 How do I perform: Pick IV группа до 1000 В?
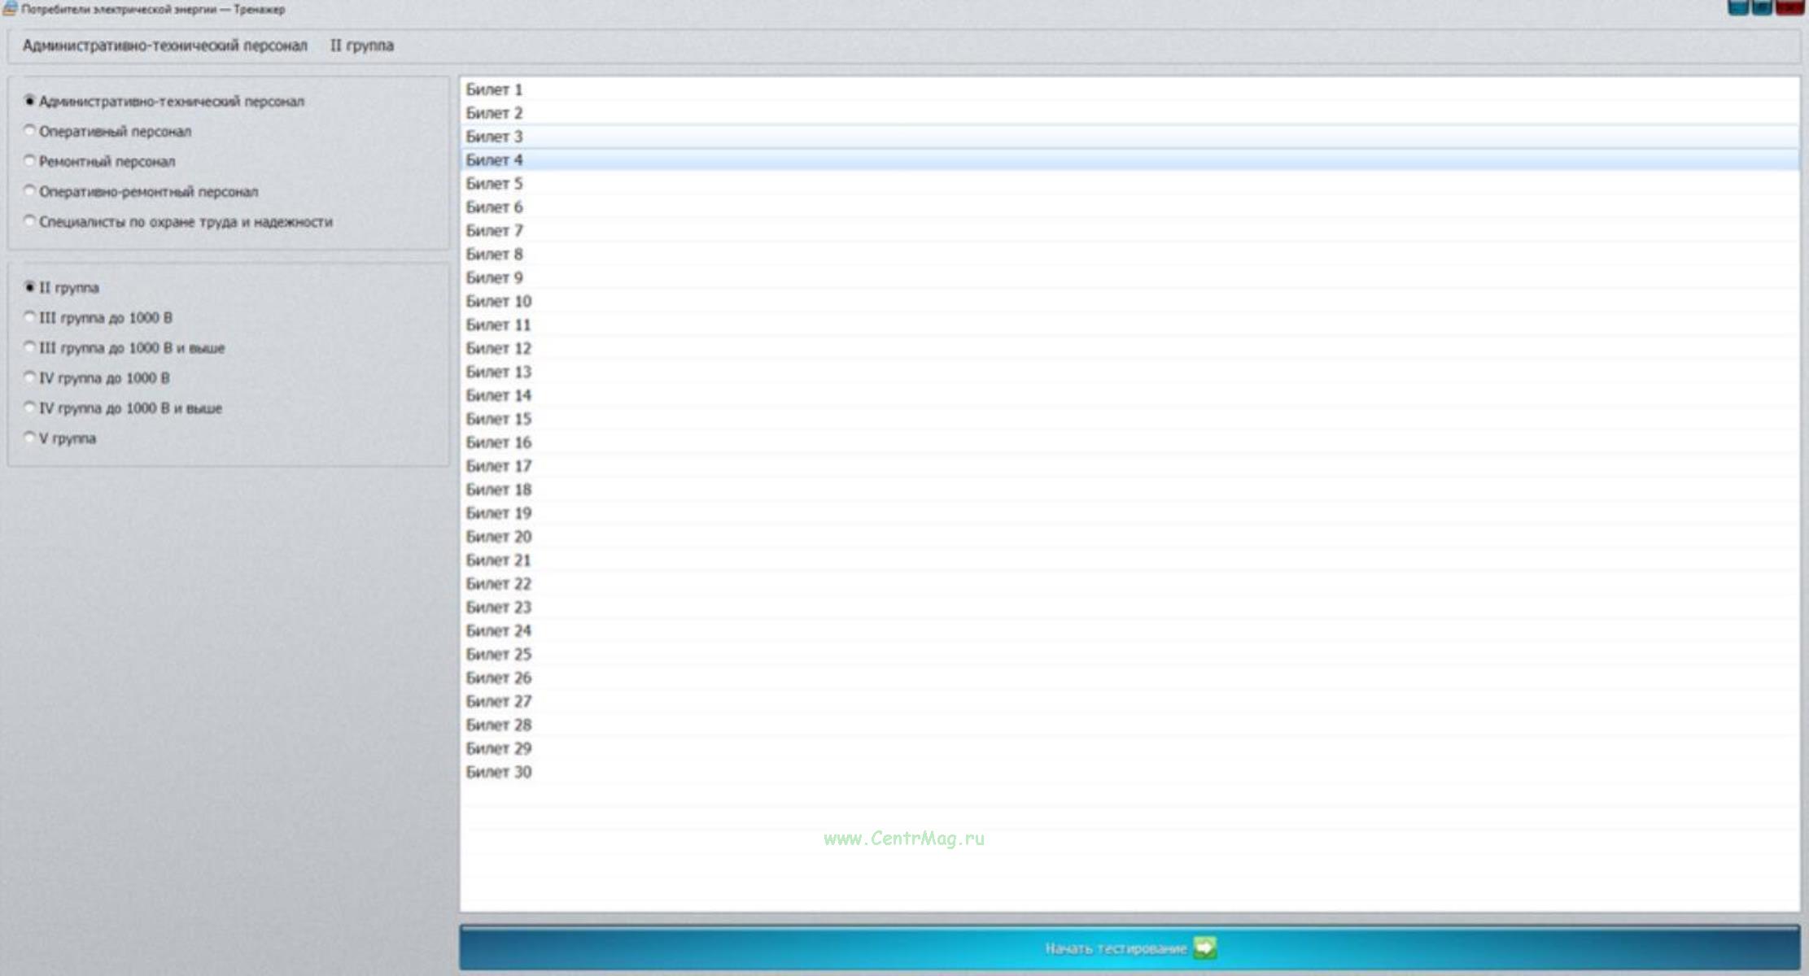[30, 377]
